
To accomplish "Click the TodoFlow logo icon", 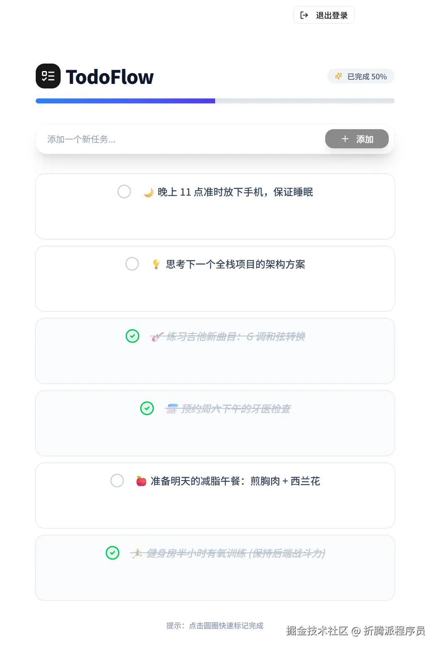I will click(x=47, y=76).
